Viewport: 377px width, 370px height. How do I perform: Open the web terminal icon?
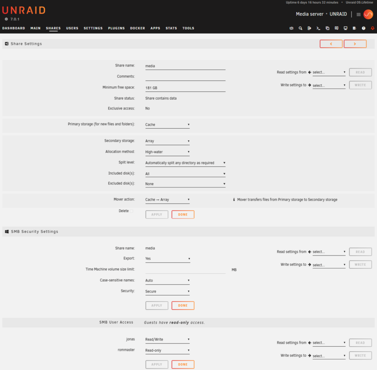click(318, 28)
